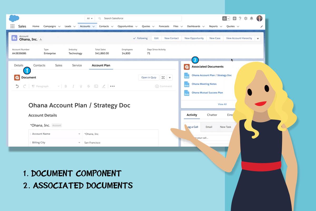
Task: Open the Paragraph style dropdown
Action: [46, 86]
